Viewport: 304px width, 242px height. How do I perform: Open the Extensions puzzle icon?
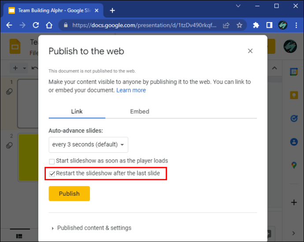(256, 25)
